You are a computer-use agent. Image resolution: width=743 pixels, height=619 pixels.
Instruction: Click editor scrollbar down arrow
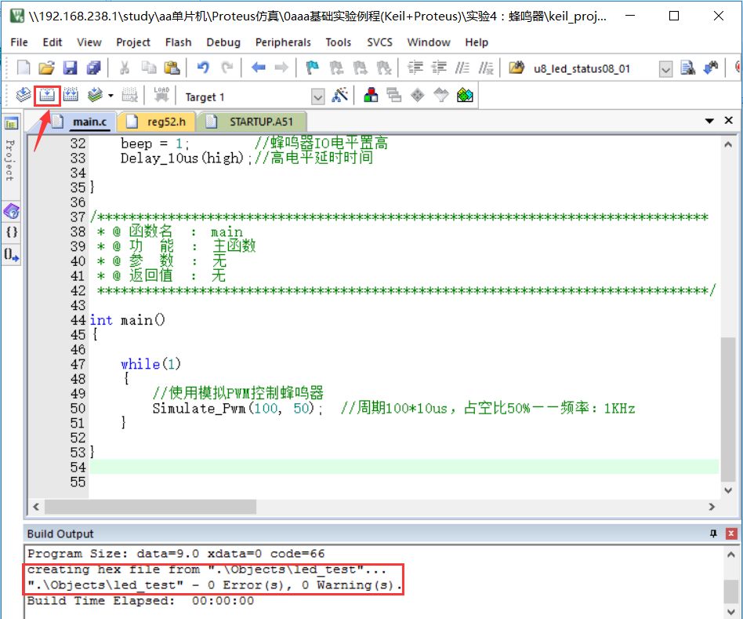pyautogui.click(x=728, y=490)
